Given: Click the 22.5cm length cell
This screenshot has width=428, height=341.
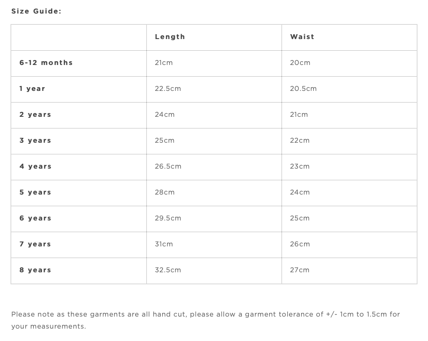Looking at the screenshot, I should [x=167, y=89].
